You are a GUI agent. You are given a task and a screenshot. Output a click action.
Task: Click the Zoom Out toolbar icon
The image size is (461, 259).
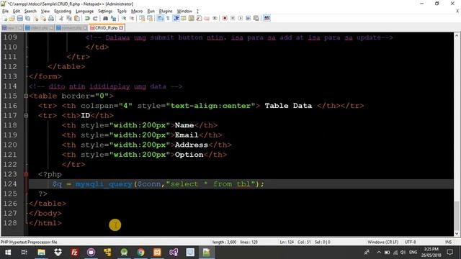pyautogui.click(x=132, y=18)
